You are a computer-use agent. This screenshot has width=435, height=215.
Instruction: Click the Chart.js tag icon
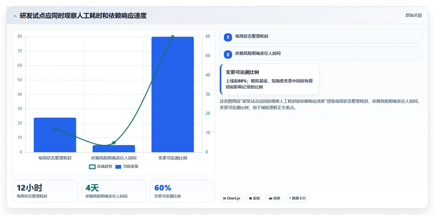(x=224, y=198)
